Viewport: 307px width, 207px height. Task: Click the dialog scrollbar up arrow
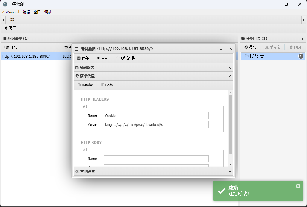coord(230,93)
